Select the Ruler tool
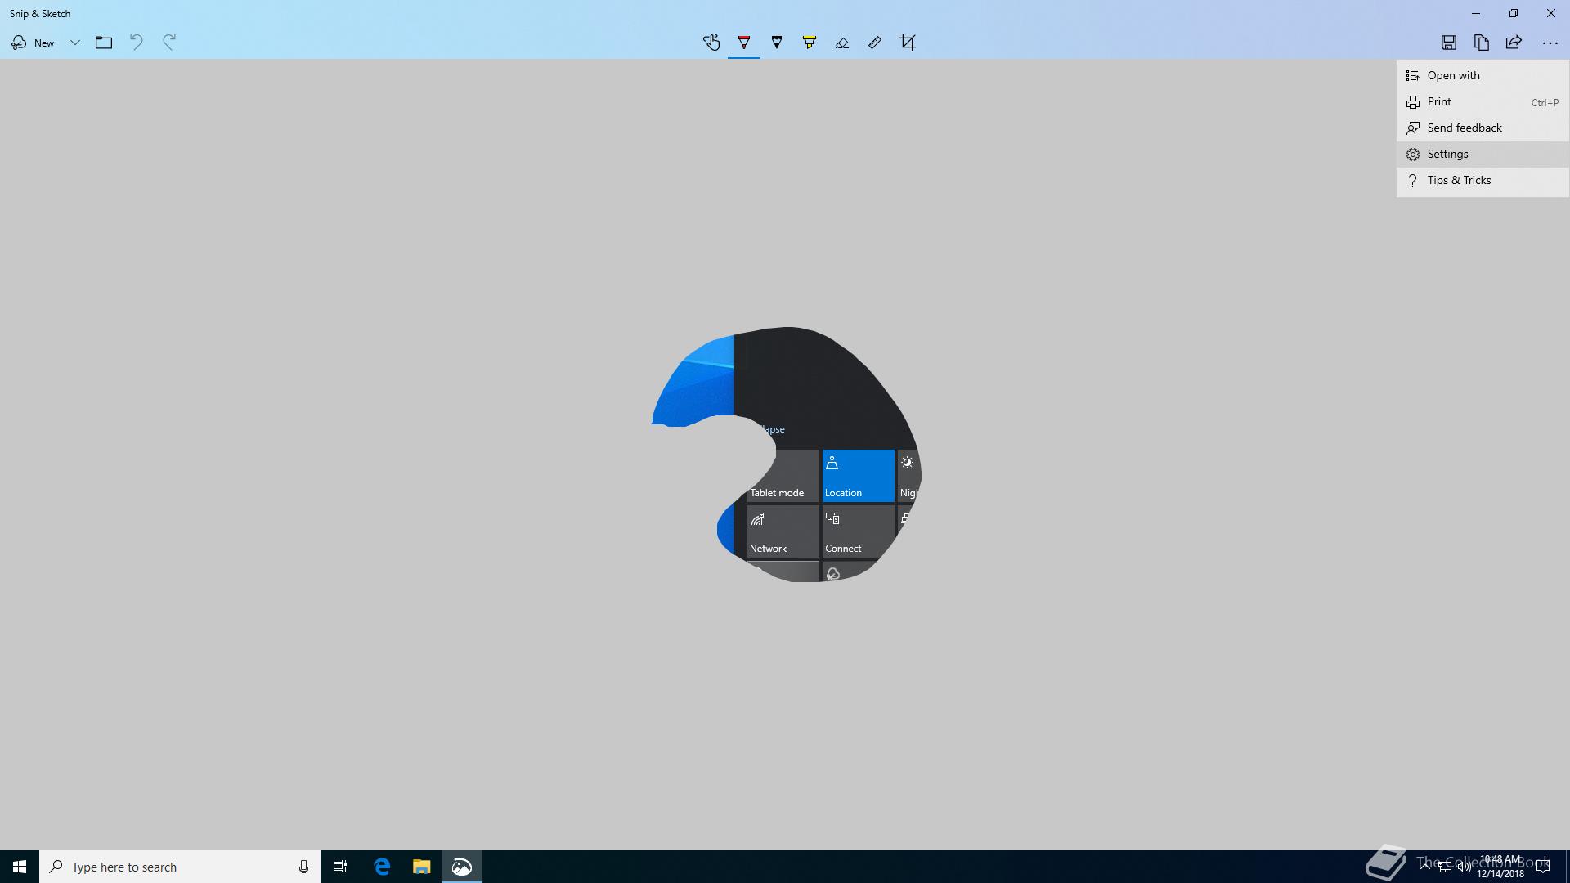 [x=875, y=43]
